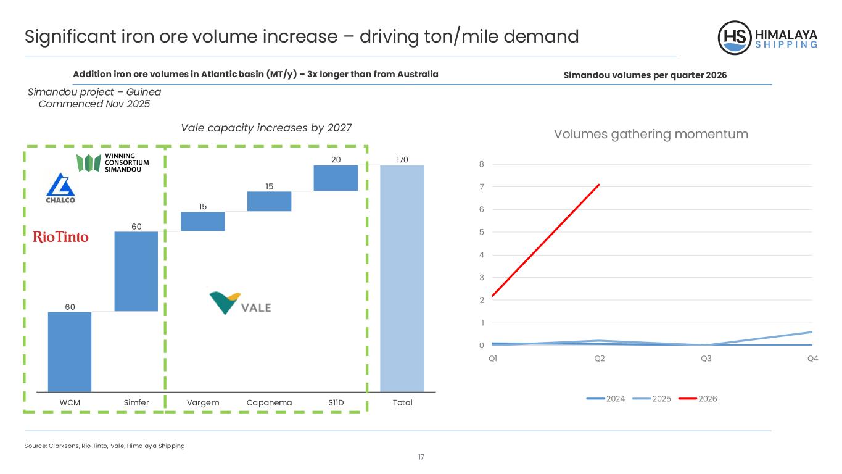The height and width of the screenshot is (474, 842).
Task: Click the red 2026 line in the line chart
Action: pos(545,240)
